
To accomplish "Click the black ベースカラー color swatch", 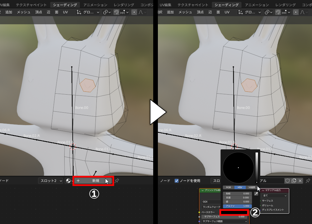I will coord(234,212).
